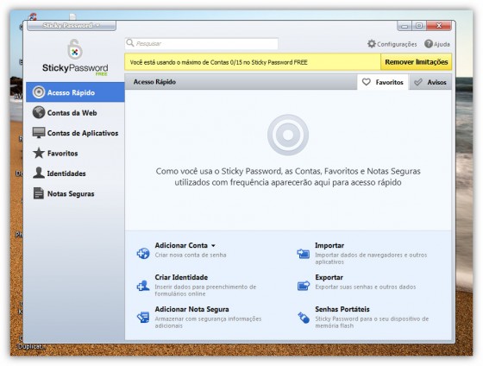Click the Sticky Password padlock logo
The image size is (483, 366).
click(x=75, y=49)
